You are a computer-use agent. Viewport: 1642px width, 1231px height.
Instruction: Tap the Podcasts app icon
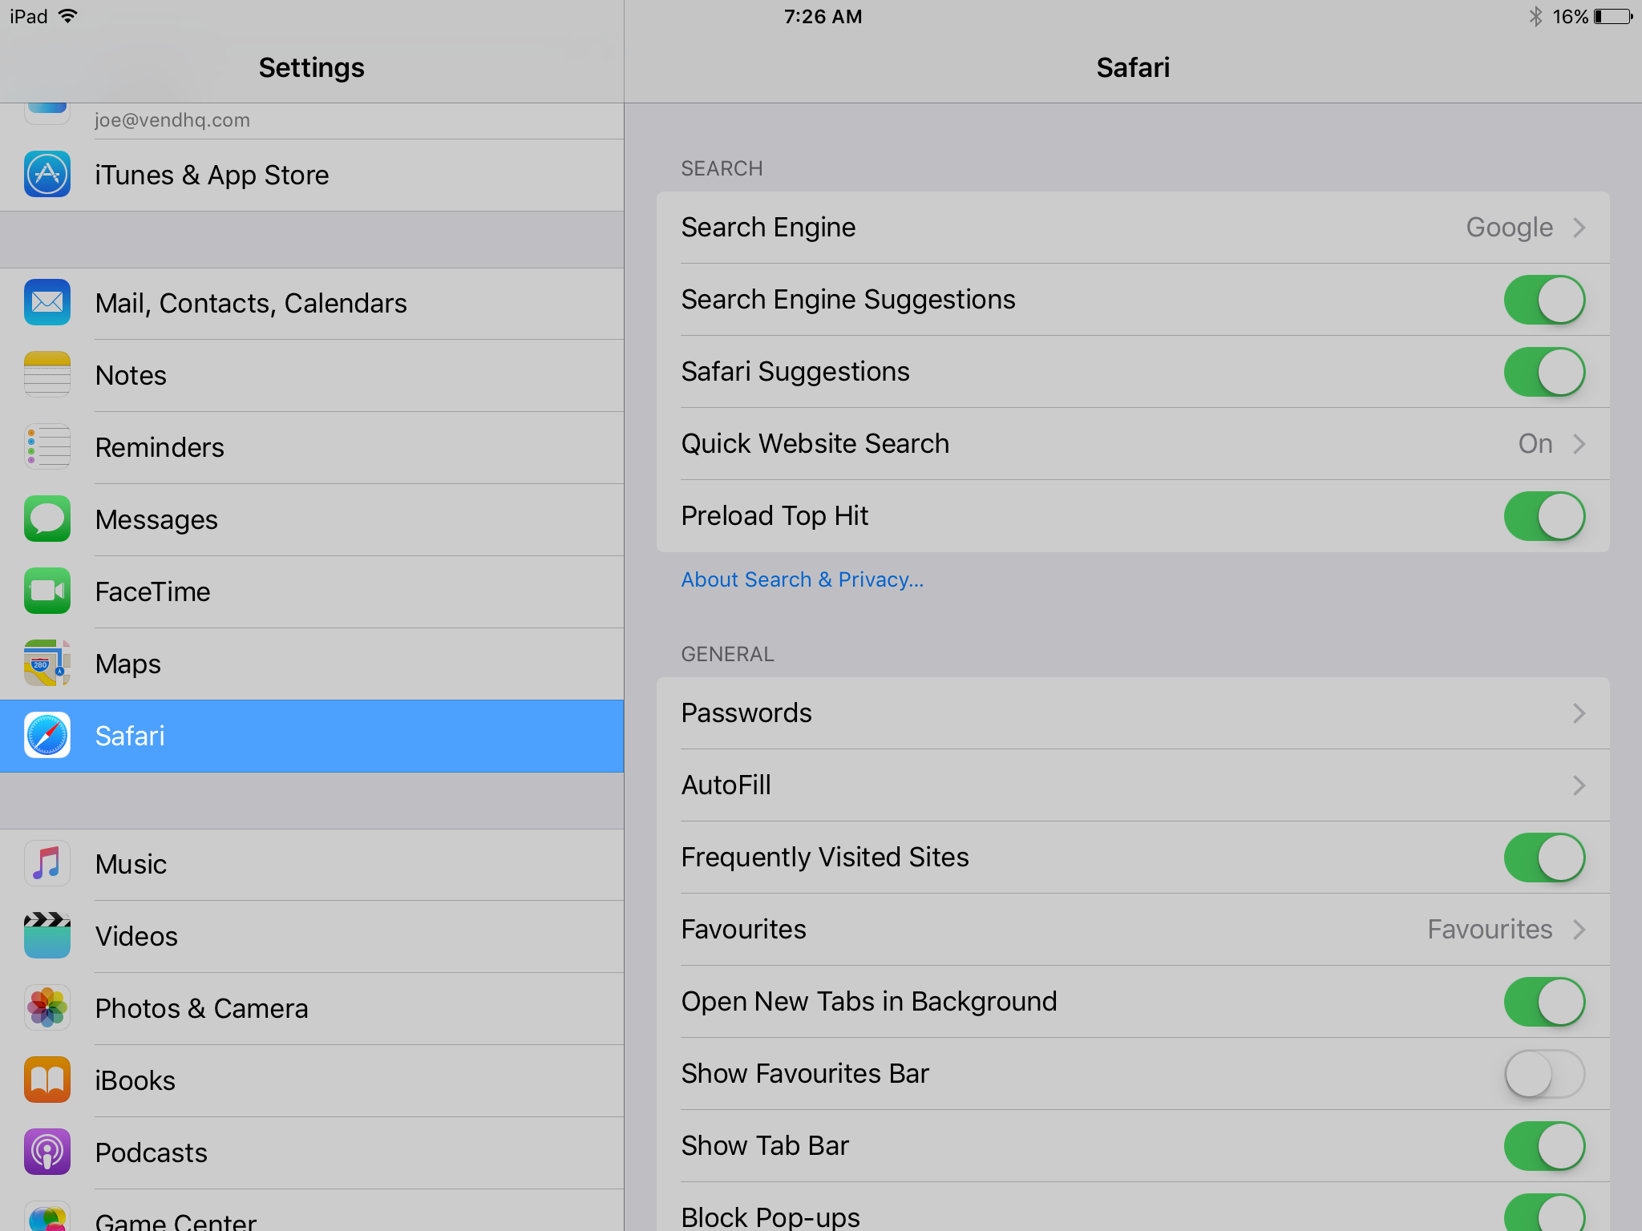(x=47, y=1152)
